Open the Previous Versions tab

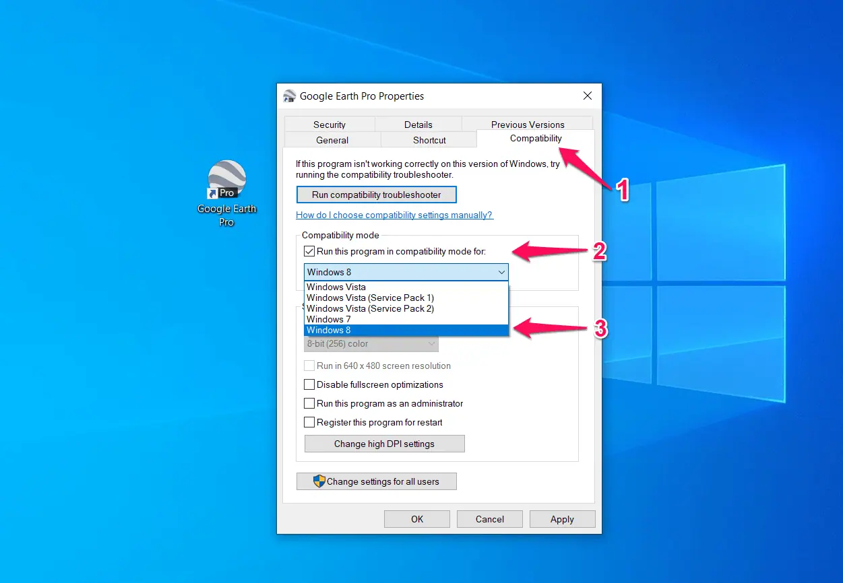pos(528,125)
